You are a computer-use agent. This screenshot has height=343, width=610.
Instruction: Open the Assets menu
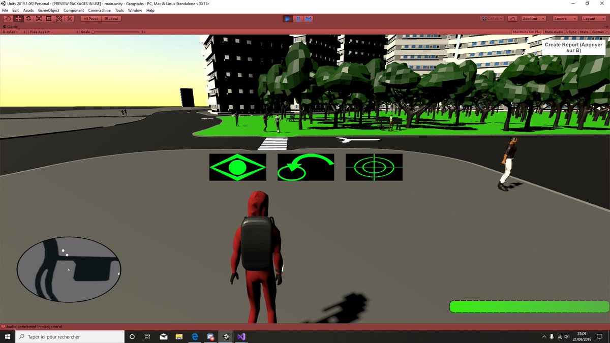28,10
